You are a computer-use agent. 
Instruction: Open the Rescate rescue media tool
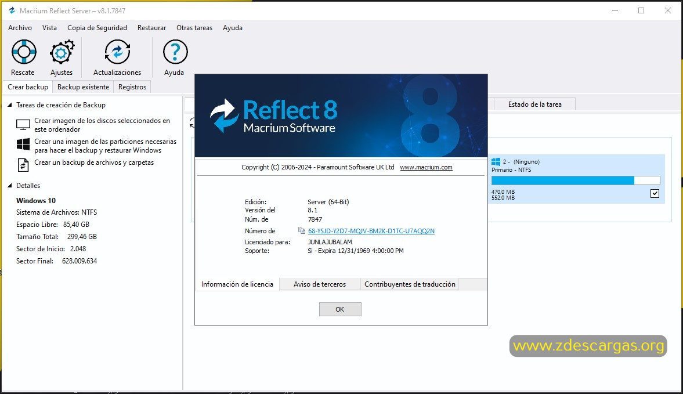23,57
